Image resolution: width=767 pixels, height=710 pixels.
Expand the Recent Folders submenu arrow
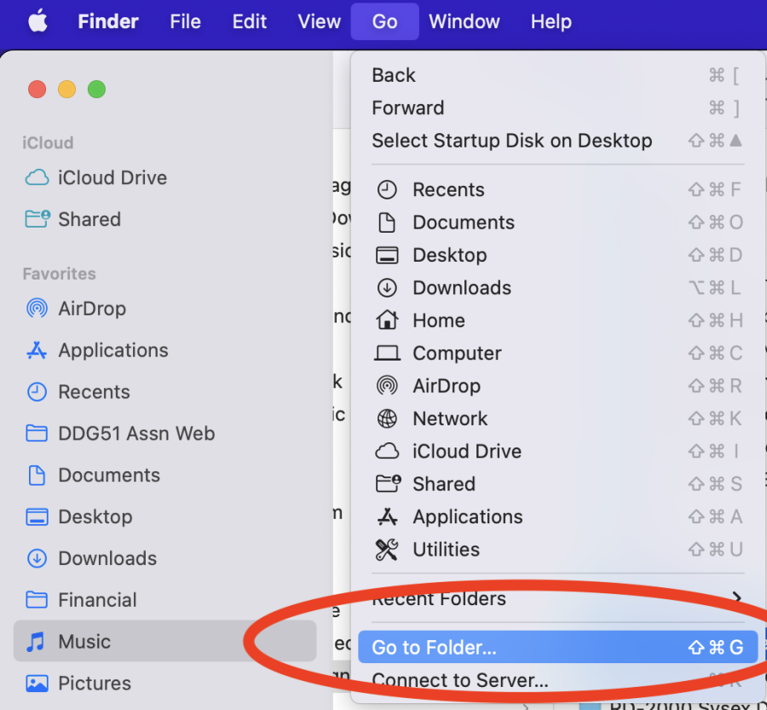click(736, 597)
